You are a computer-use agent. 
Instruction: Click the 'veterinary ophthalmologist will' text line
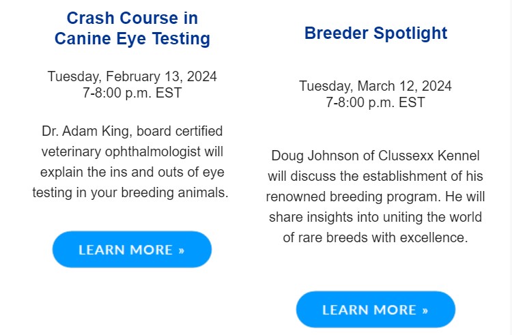(x=132, y=151)
